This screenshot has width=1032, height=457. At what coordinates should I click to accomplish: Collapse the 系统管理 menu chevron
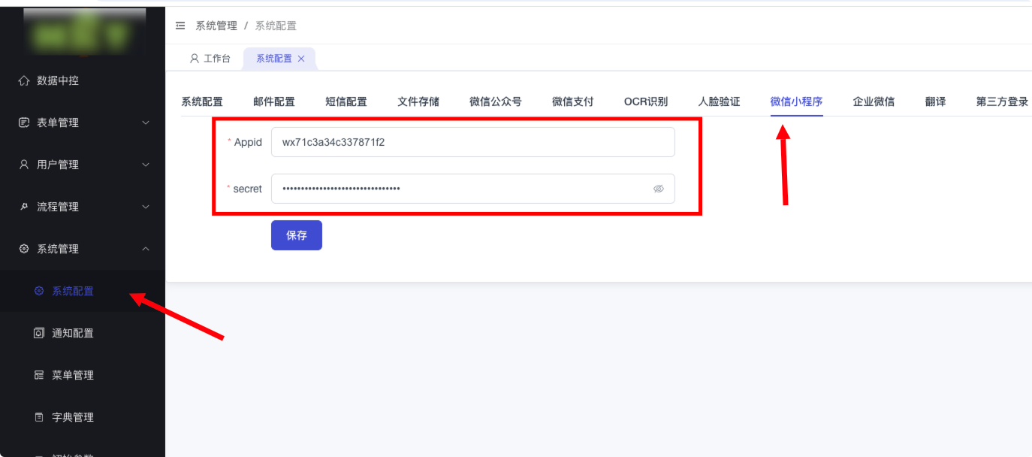coord(146,249)
